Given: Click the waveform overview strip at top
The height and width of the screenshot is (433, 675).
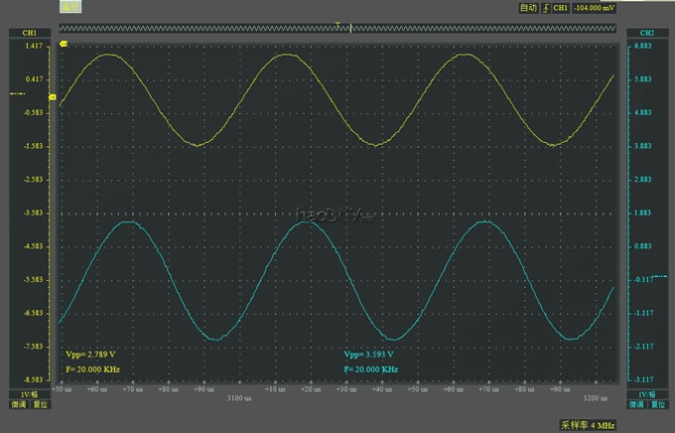Looking at the screenshot, I should (x=199, y=27).
